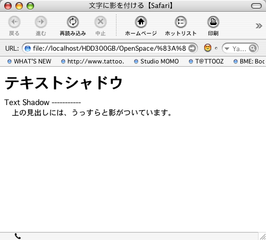Click the Back (戻る) arrow button
This screenshot has height=240, width=266.
click(x=14, y=22)
